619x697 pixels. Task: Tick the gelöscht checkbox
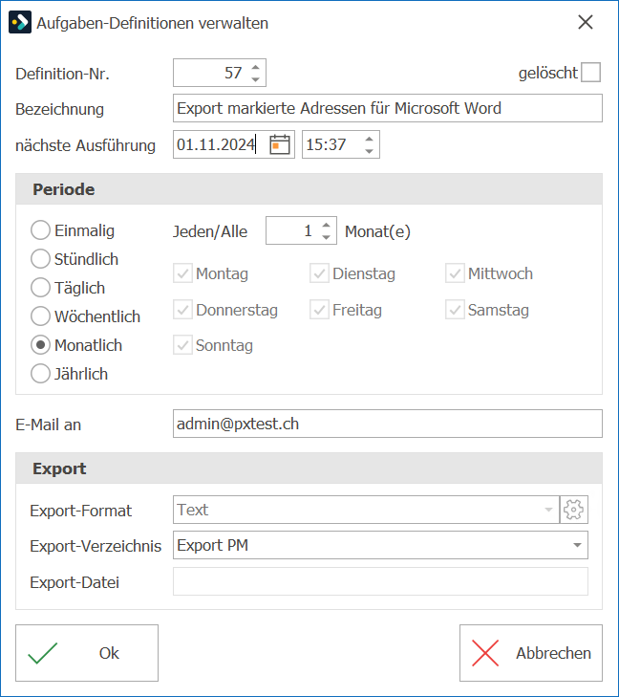pos(590,73)
